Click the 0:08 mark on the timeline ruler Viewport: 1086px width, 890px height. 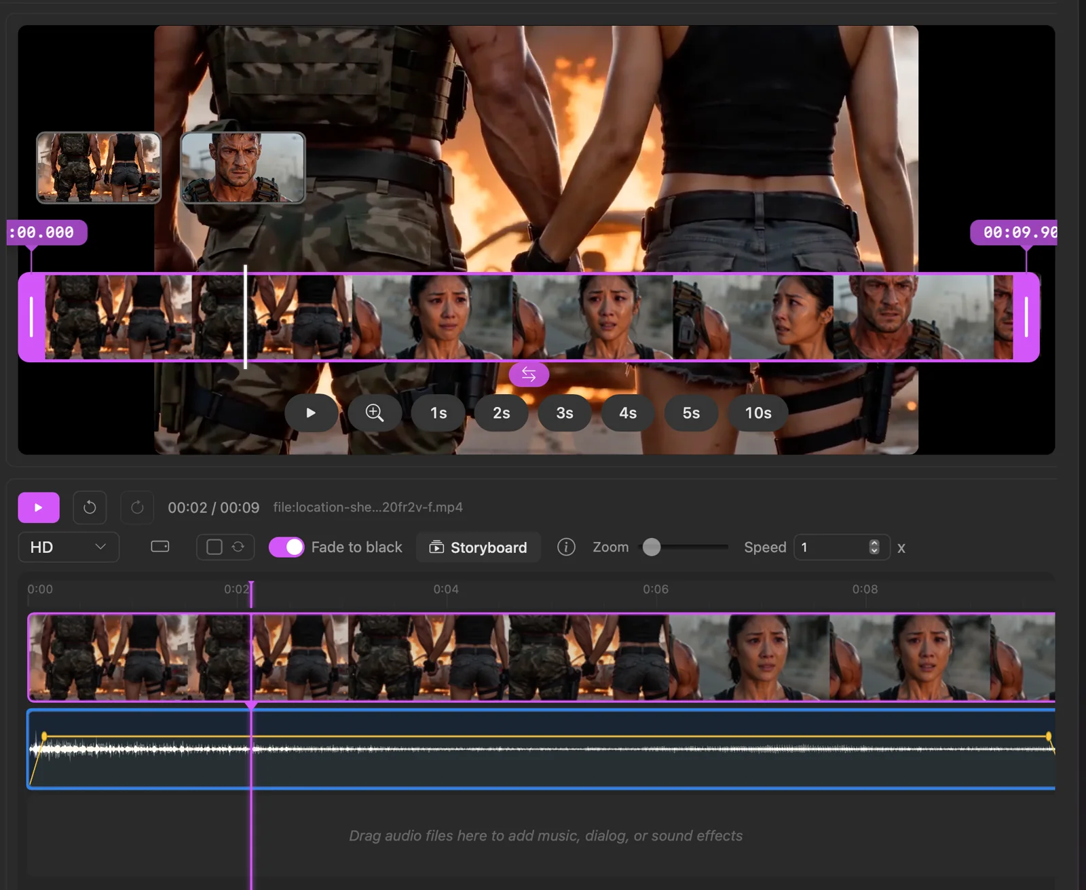pos(865,589)
